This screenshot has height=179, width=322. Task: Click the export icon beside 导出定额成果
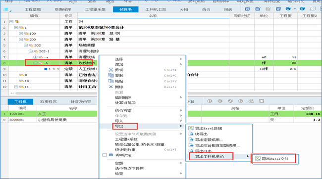[191, 139]
